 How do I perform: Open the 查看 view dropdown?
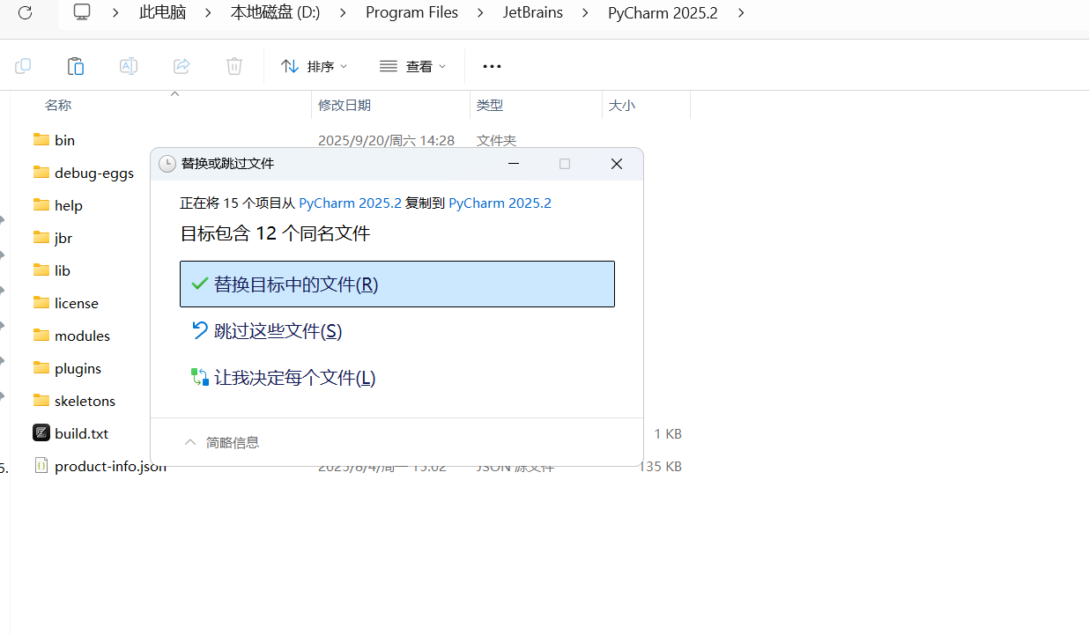413,66
